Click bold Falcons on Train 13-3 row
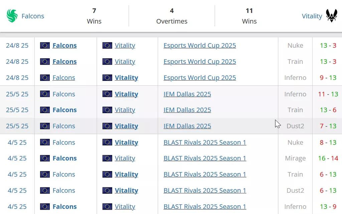 pos(64,62)
